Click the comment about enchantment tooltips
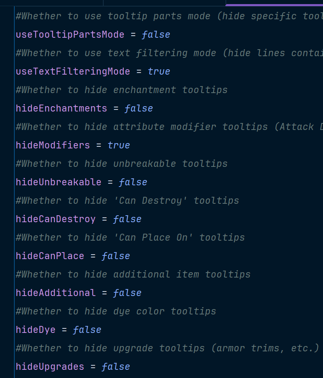323x378 pixels. pyautogui.click(x=121, y=90)
